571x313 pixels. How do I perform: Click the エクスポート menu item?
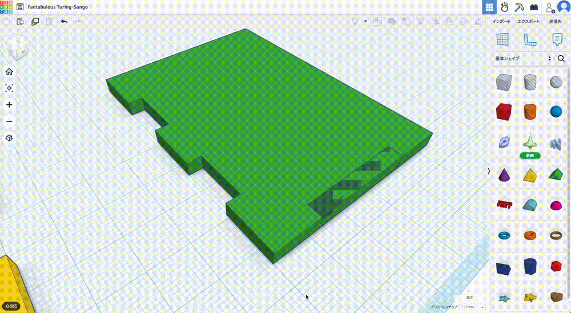(x=528, y=22)
